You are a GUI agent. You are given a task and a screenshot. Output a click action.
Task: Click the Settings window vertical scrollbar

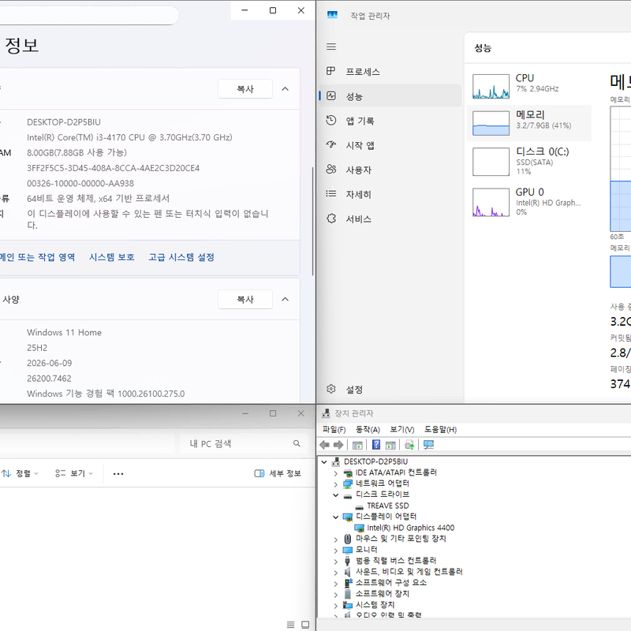(312, 221)
